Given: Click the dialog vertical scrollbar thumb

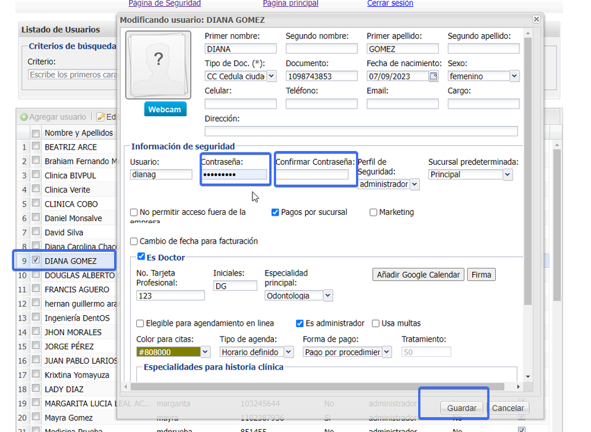Looking at the screenshot, I should point(528,172).
